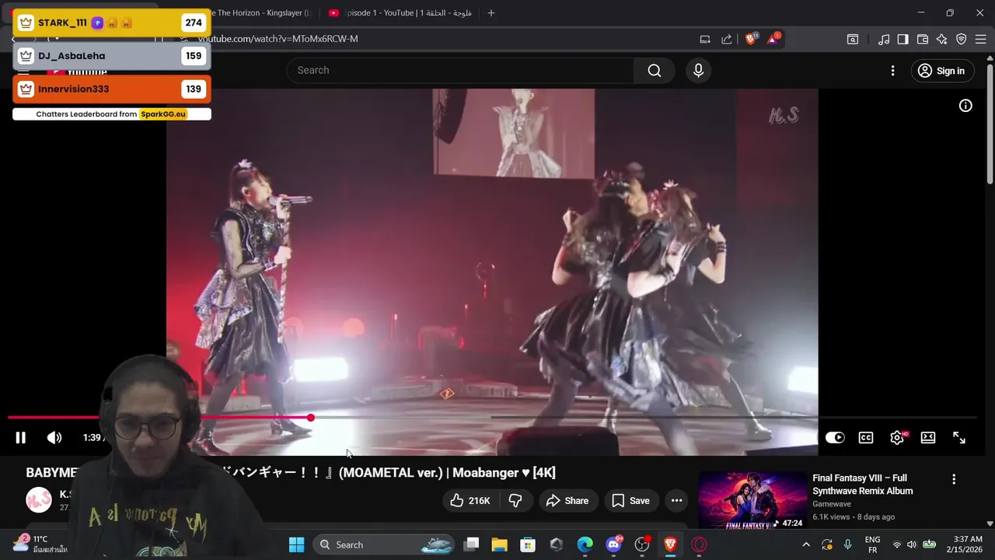Open Windows Start menu
This screenshot has height=560, width=995.
297,544
